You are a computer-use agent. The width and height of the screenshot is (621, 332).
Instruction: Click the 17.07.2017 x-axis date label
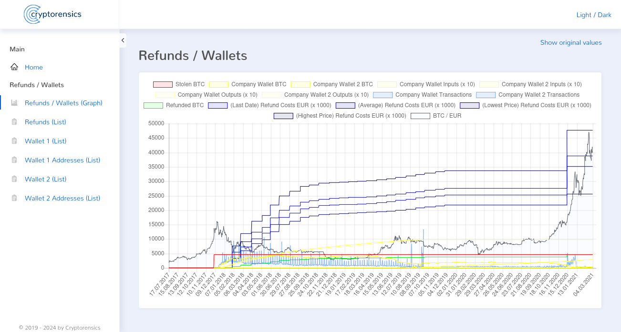160,284
